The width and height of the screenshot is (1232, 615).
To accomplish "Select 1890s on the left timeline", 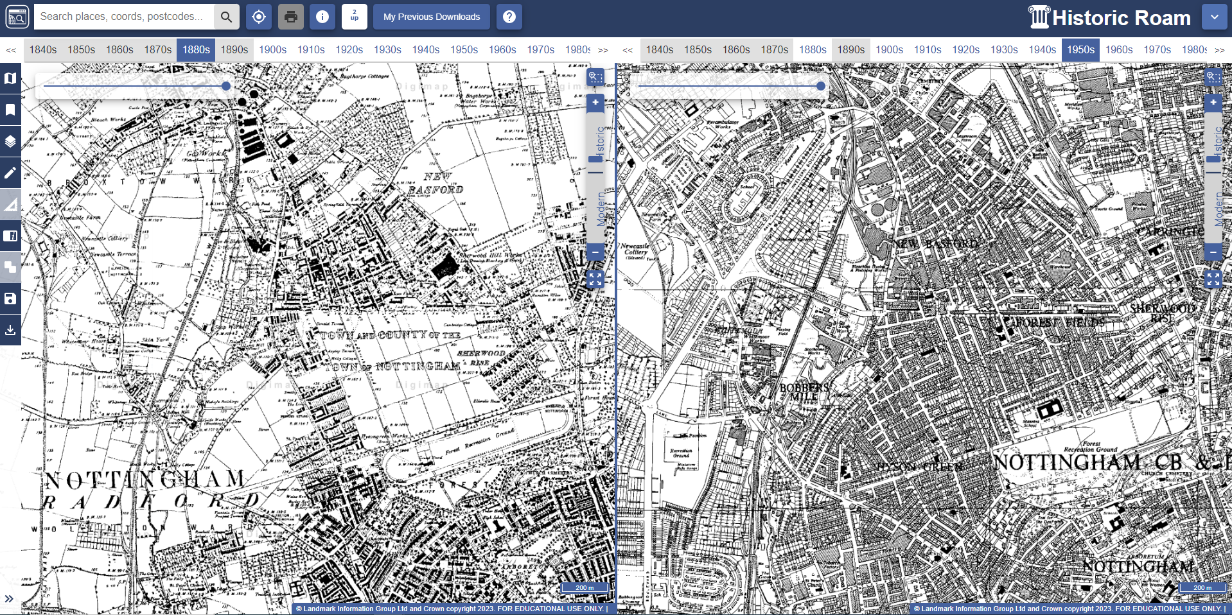I will click(234, 49).
